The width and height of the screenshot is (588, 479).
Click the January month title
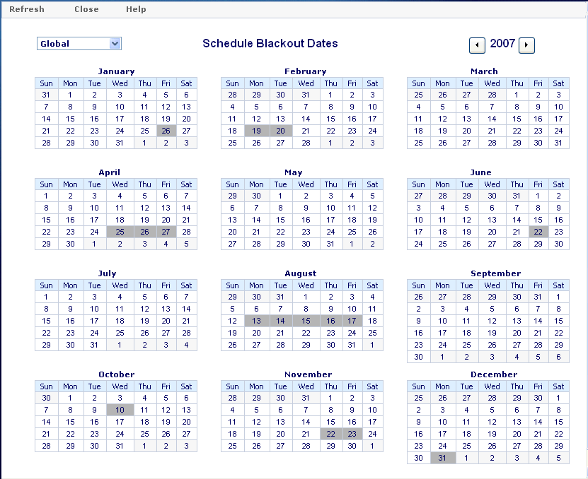[116, 71]
